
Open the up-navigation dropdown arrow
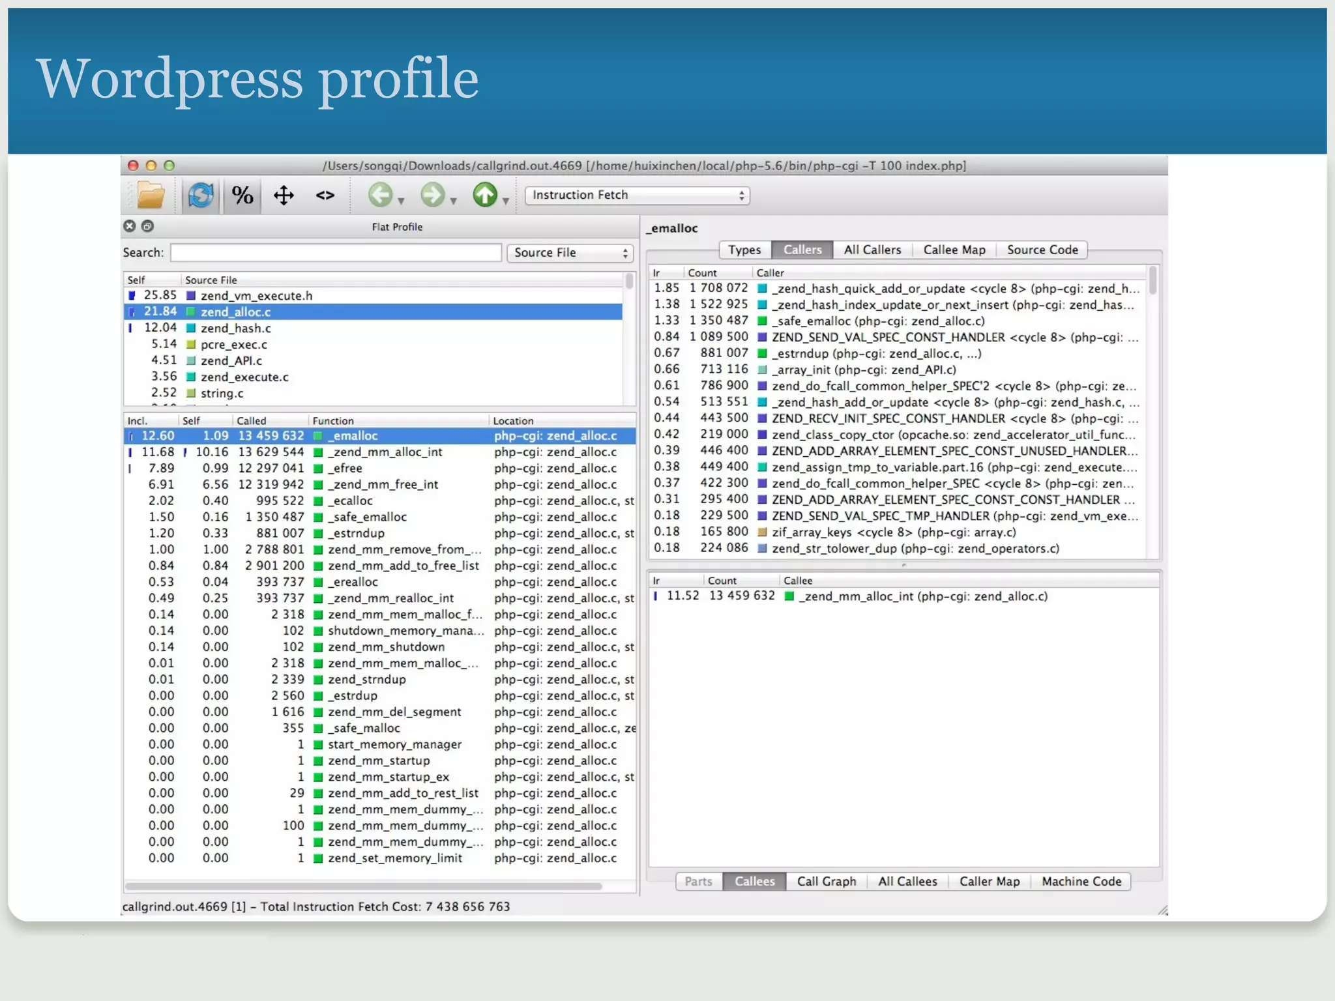click(506, 201)
